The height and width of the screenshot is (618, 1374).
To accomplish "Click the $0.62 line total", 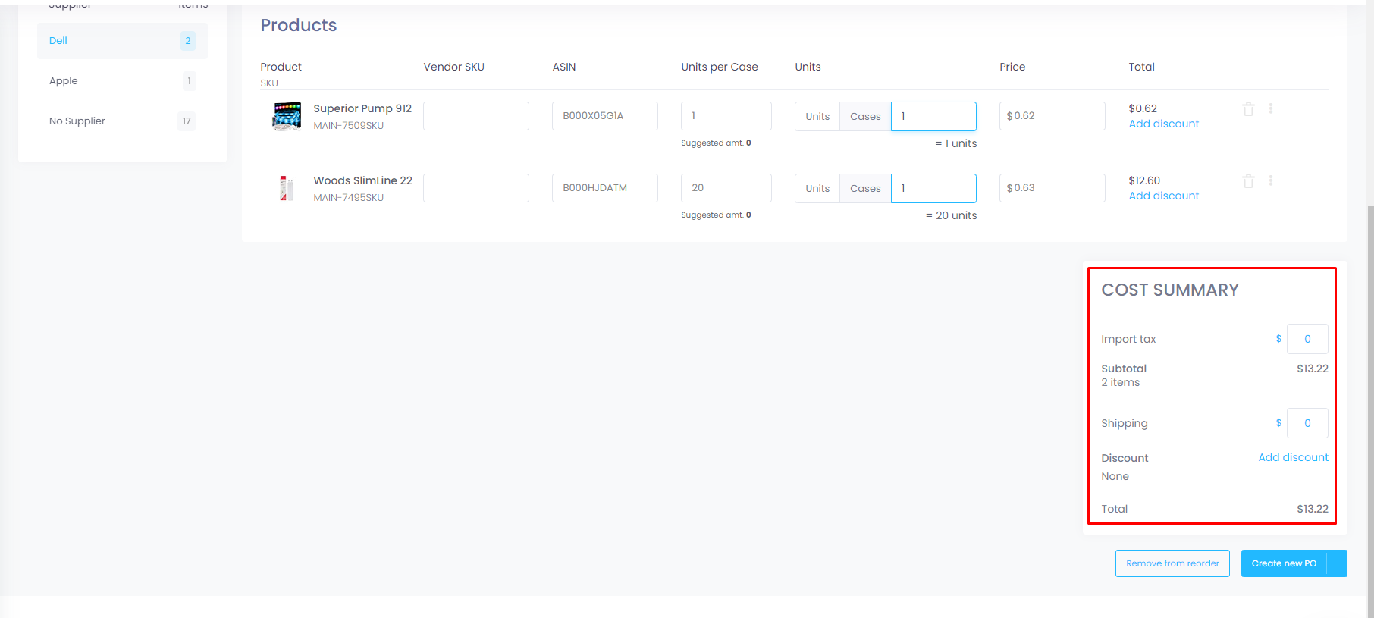I will click(x=1143, y=108).
